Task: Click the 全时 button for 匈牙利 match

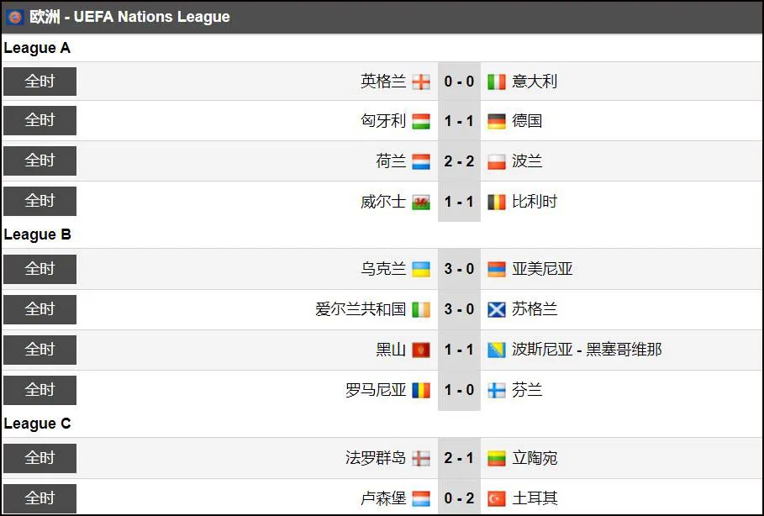Action: pyautogui.click(x=40, y=120)
